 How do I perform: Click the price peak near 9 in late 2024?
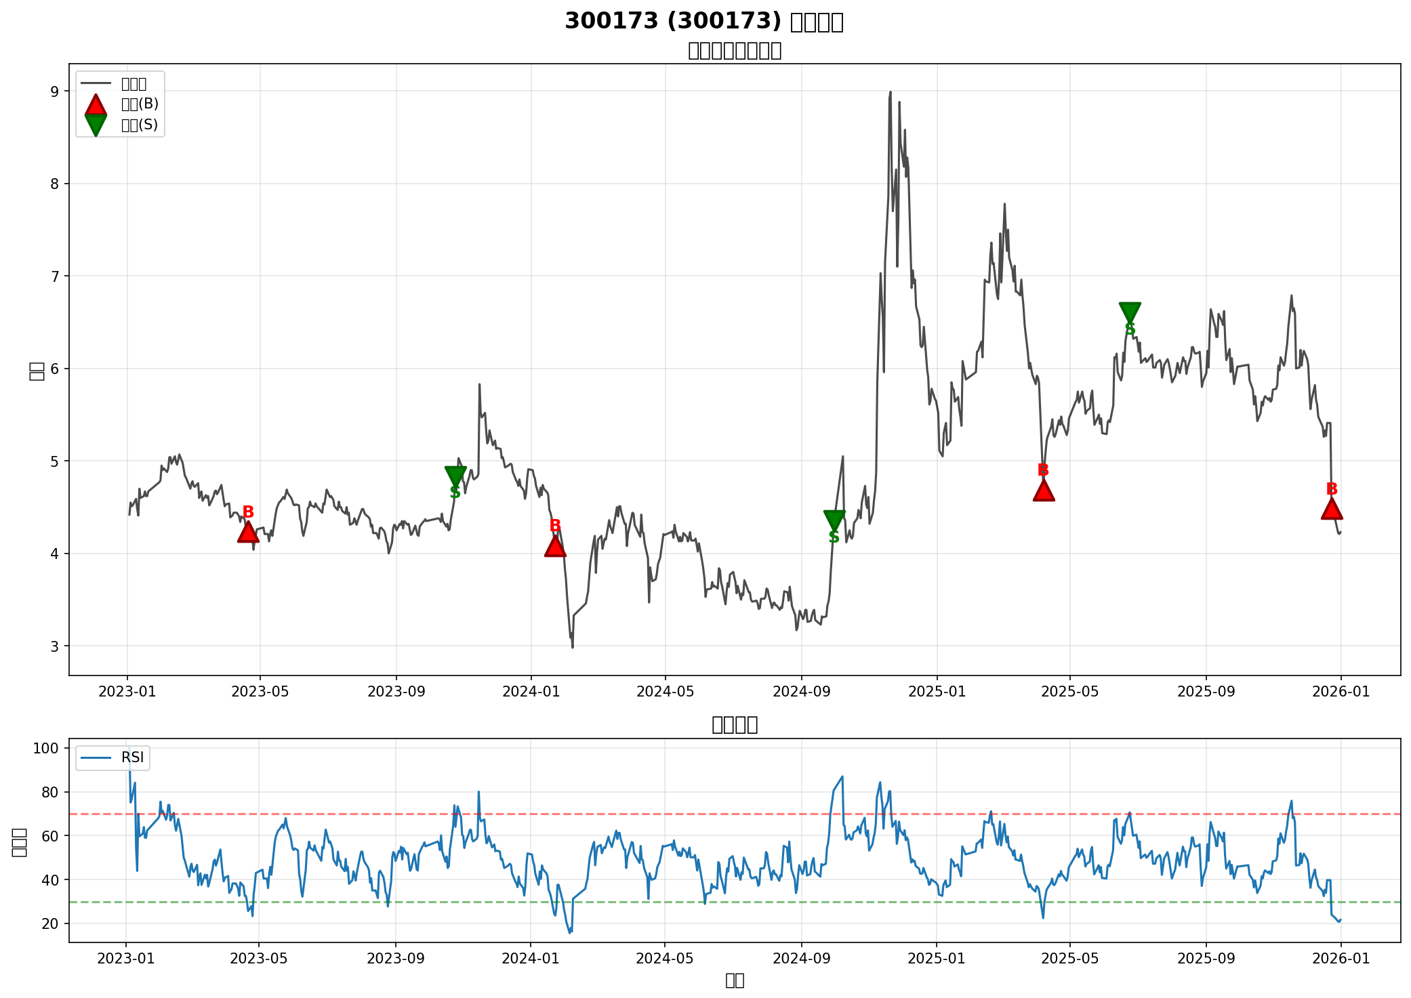(890, 92)
